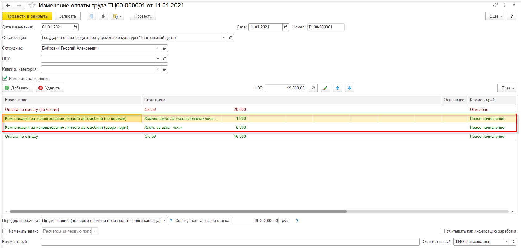Open Ответственный record icon
521x248 pixels.
tap(513, 241)
